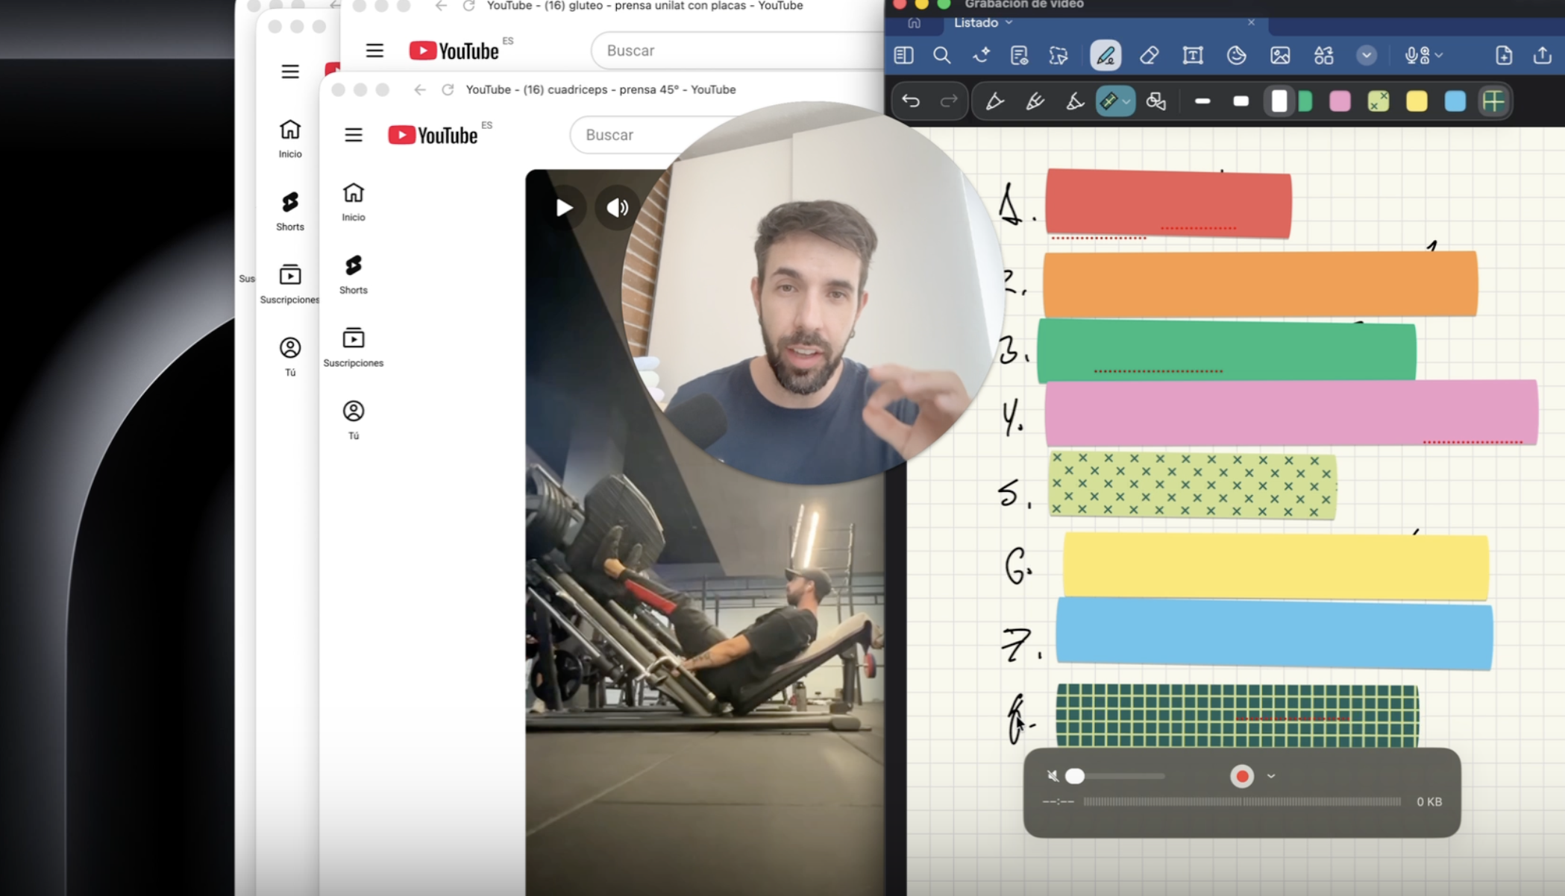This screenshot has height=896, width=1565.
Task: Click YouTube logo in gluteo window
Action: pyautogui.click(x=454, y=51)
